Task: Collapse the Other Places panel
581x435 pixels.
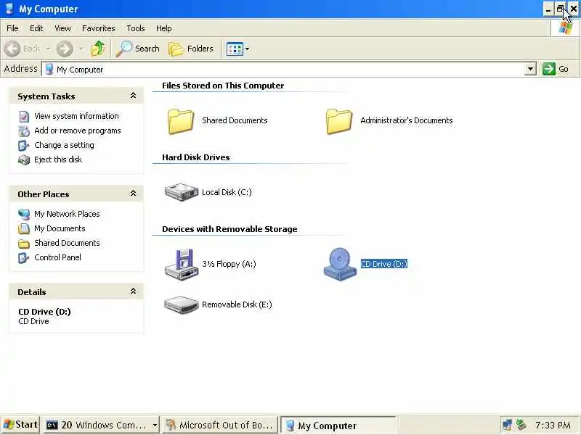Action: coord(133,194)
